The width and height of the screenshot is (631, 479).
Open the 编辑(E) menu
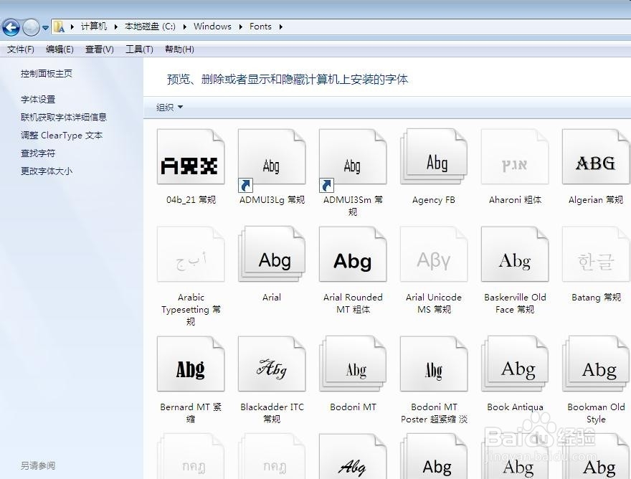tap(60, 49)
